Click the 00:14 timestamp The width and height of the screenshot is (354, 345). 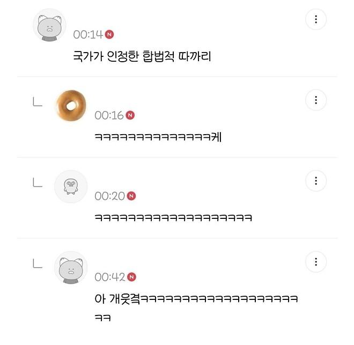(87, 34)
